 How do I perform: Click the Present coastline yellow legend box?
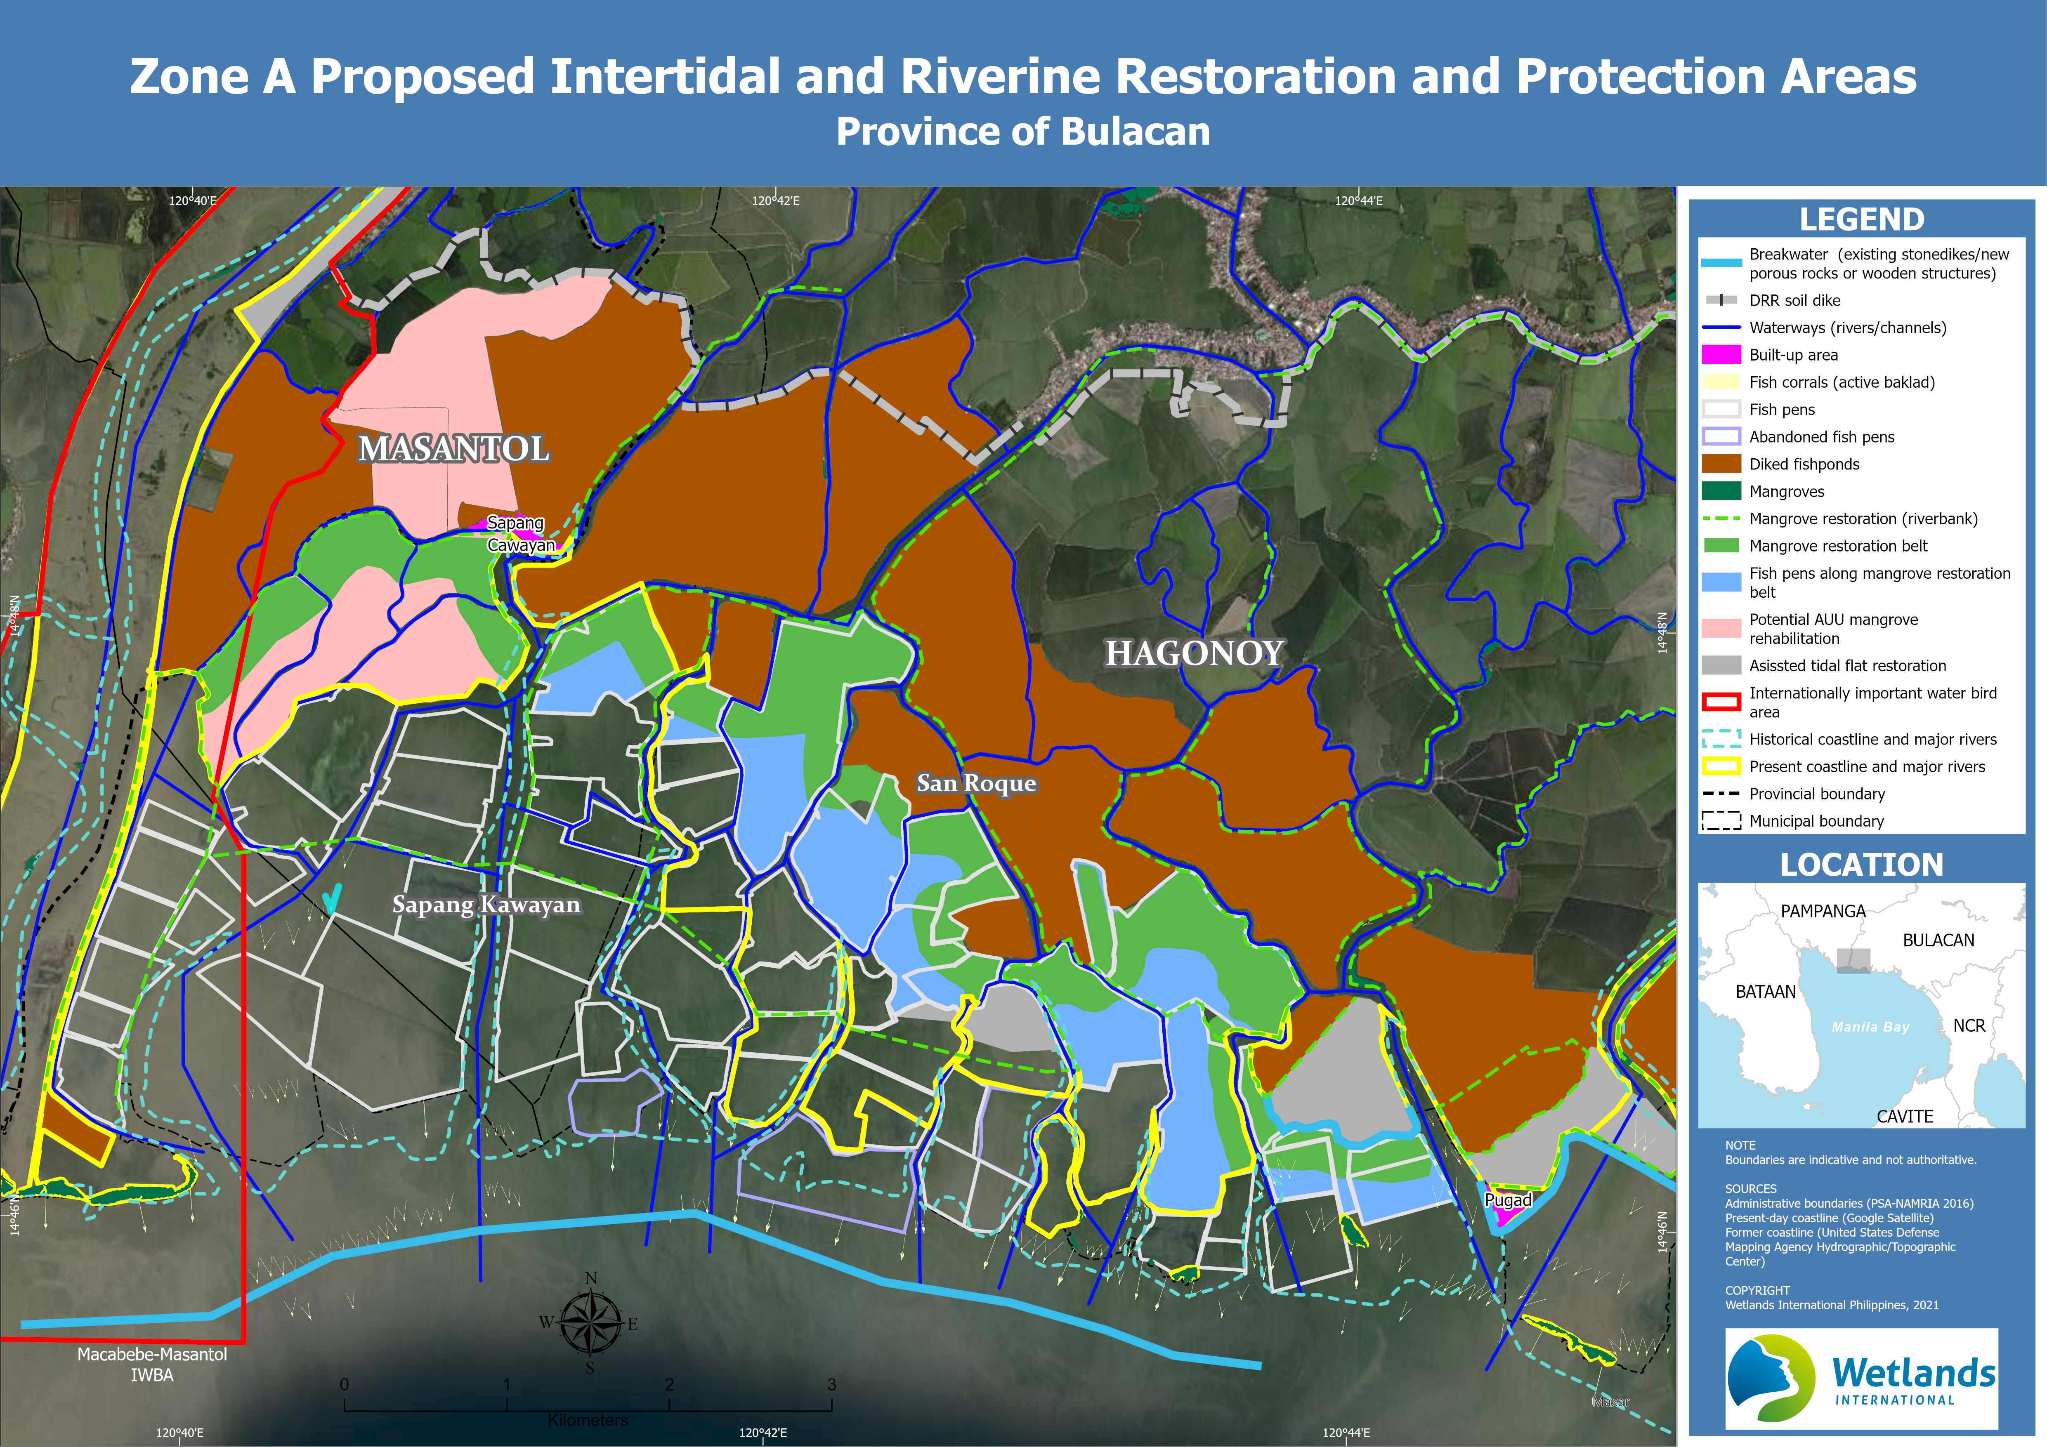tap(1721, 766)
